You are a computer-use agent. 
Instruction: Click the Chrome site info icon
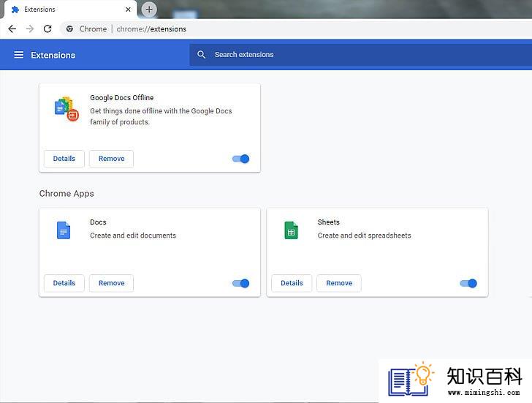pos(69,29)
